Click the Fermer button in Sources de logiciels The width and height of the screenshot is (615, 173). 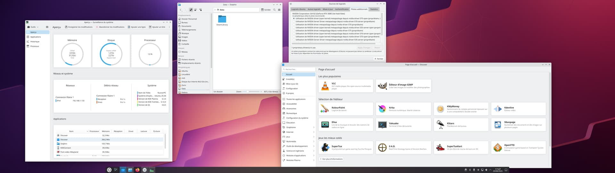379,59
